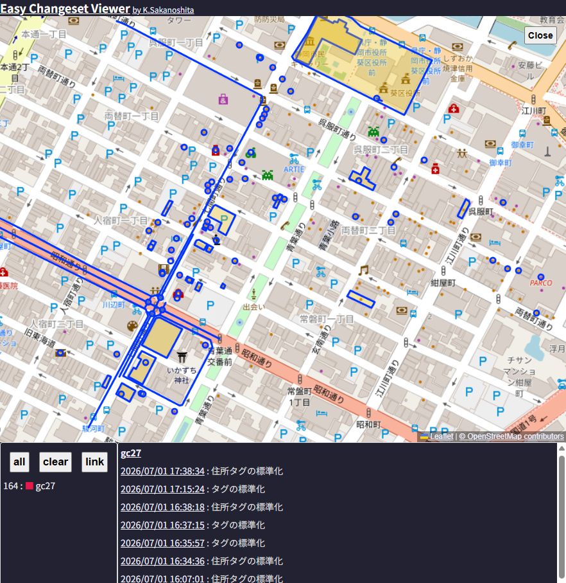The image size is (566, 583).
Task: Click the 呉服町二丁目 district label
Action: click(x=381, y=150)
